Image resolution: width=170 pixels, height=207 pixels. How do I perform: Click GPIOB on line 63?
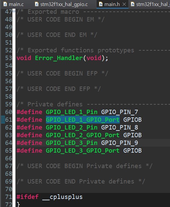132,135
